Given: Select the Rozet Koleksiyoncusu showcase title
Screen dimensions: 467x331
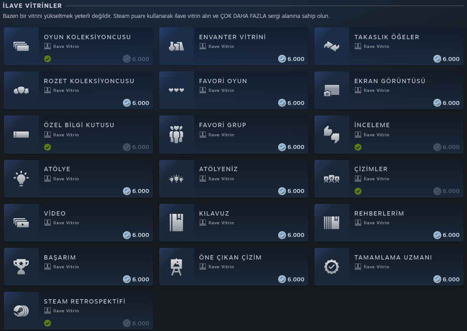Looking at the screenshot, I should pos(89,81).
